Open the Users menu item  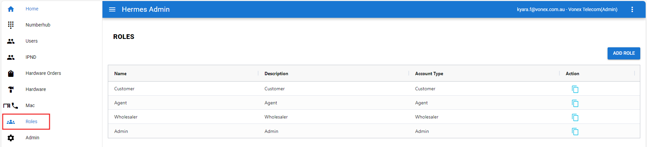click(31, 41)
